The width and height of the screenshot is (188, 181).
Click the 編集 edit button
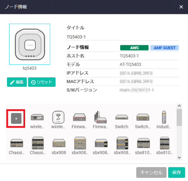[x=17, y=82]
